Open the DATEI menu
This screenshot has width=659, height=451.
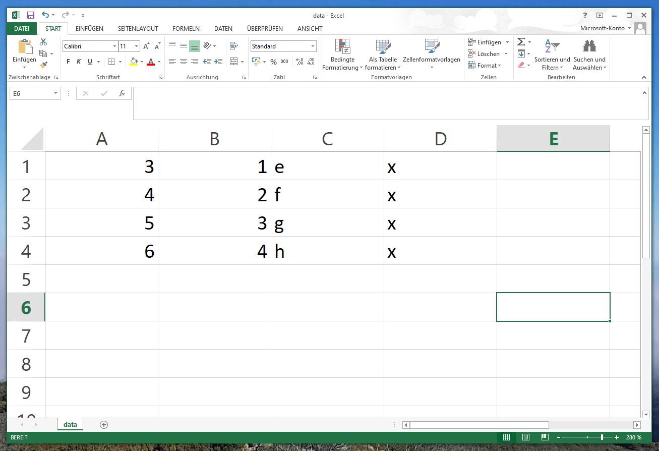pos(21,28)
